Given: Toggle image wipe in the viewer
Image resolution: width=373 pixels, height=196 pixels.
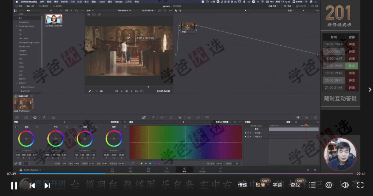Looking at the screenshot, I should pyautogui.click(x=88, y=15).
